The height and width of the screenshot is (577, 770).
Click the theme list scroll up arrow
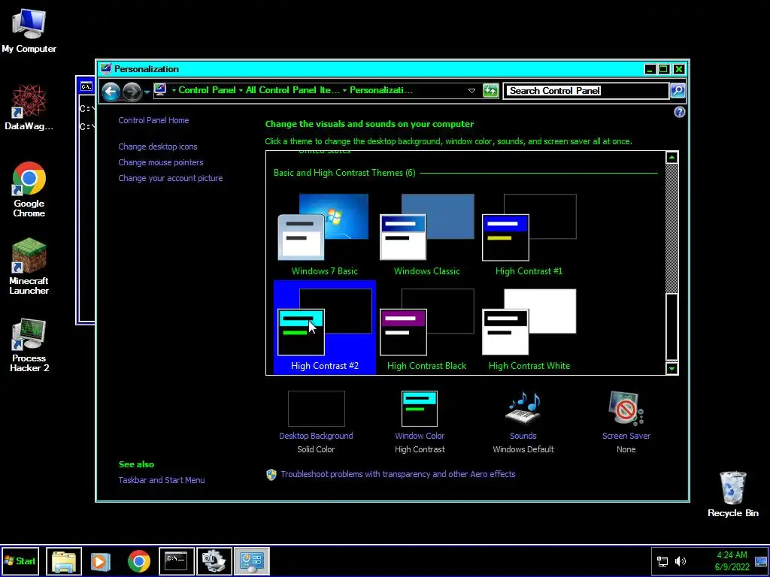coord(671,158)
